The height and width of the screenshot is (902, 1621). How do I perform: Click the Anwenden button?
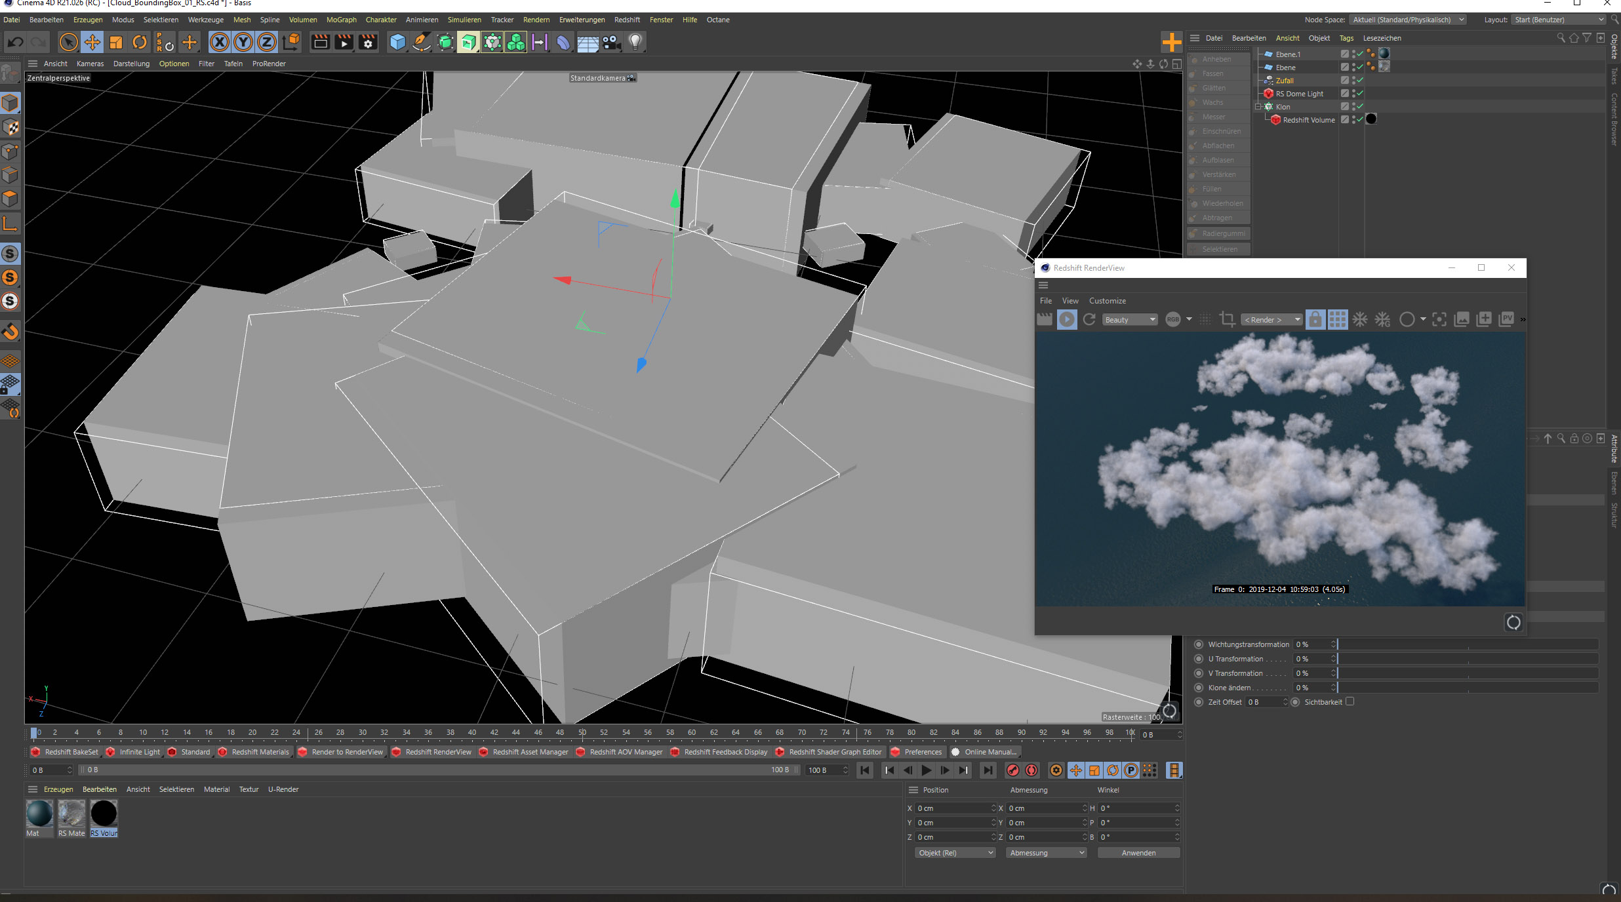[x=1138, y=853]
